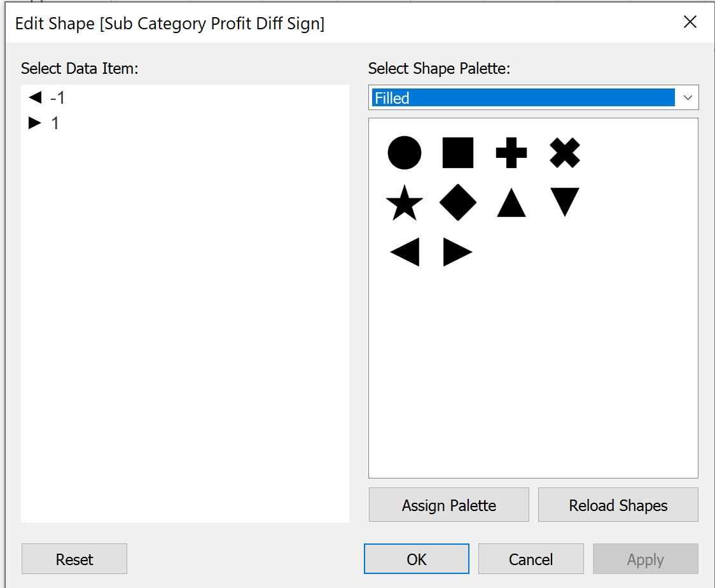Cancel the Edit Shape dialog
This screenshot has height=588, width=715.
531,559
